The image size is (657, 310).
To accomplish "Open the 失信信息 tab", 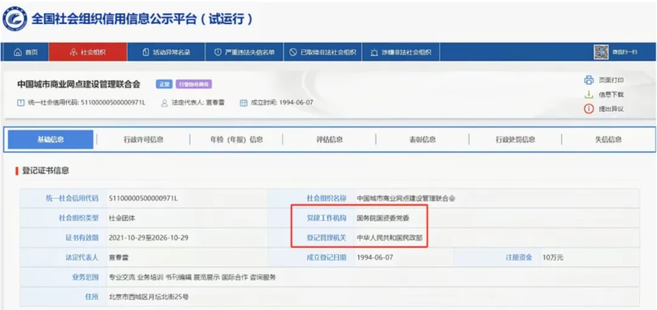I will click(608, 140).
